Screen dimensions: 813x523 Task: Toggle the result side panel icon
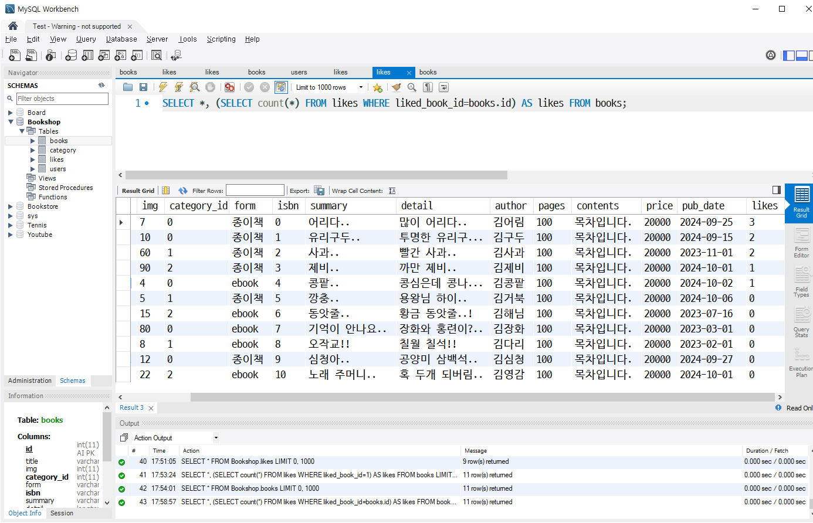click(x=777, y=190)
